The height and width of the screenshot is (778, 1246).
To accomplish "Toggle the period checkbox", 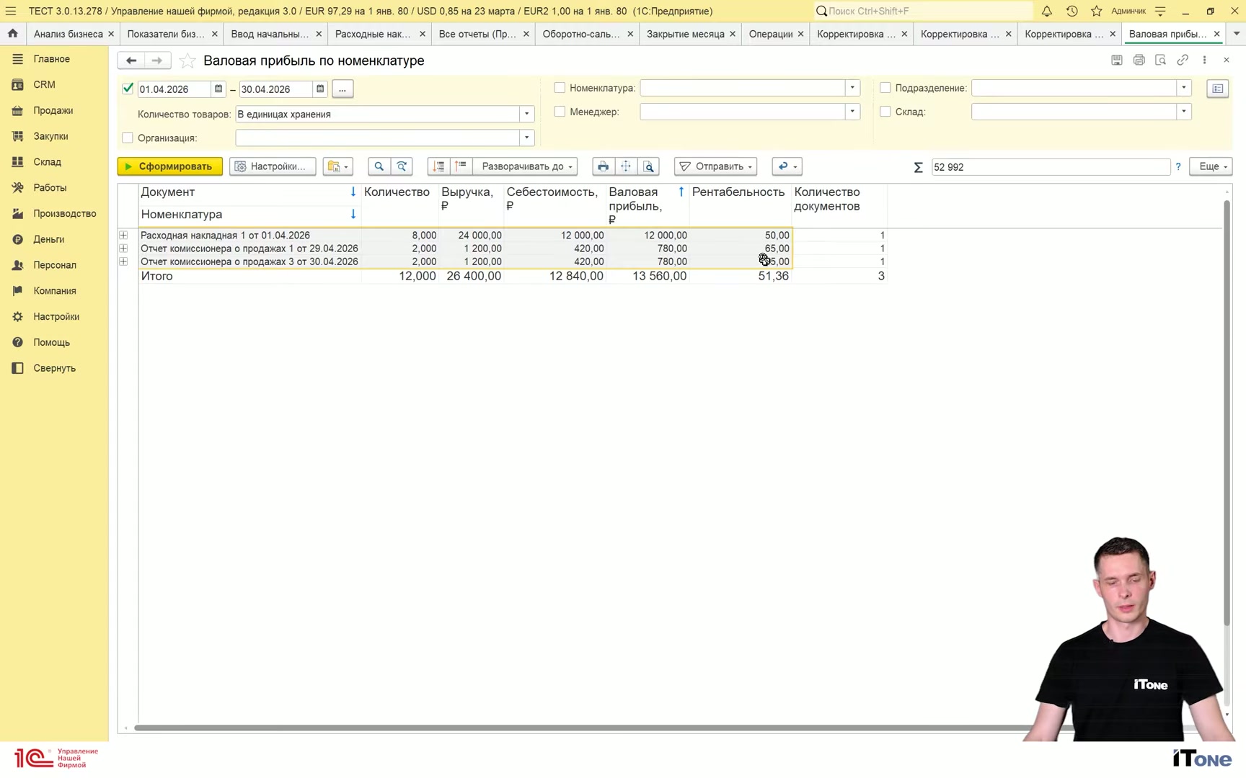I will (128, 89).
